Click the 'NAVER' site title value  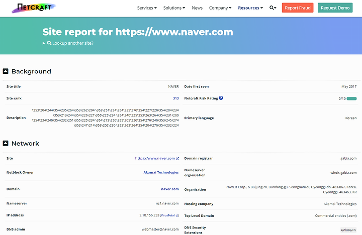[173, 86]
